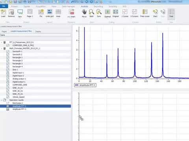Open the x-y chart tool
The image size is (189, 141).
[71, 13]
